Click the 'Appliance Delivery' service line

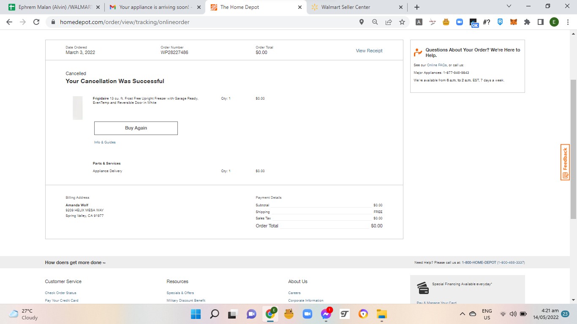pos(108,171)
